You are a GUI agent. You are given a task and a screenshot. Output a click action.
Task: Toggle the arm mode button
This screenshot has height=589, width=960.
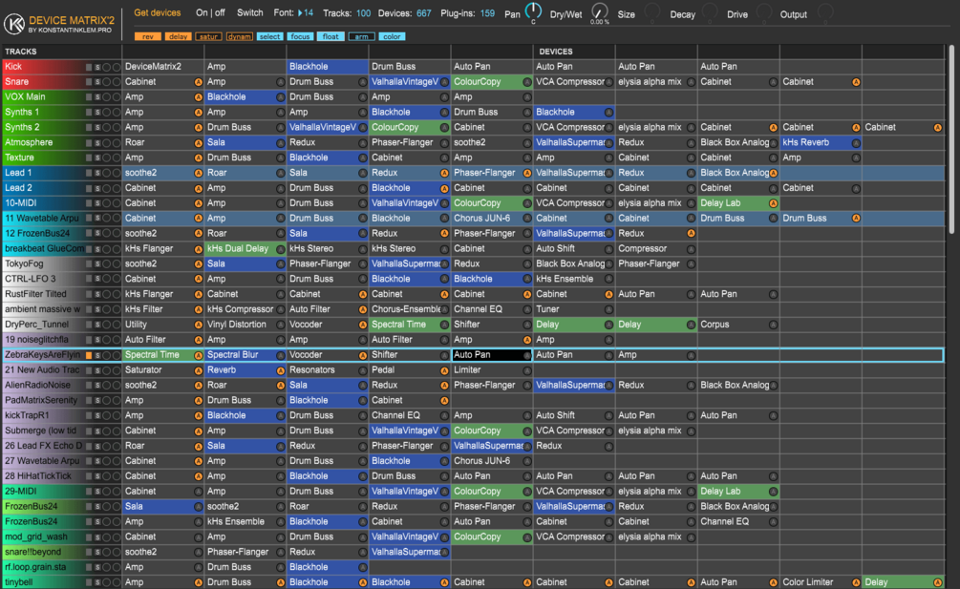361,36
